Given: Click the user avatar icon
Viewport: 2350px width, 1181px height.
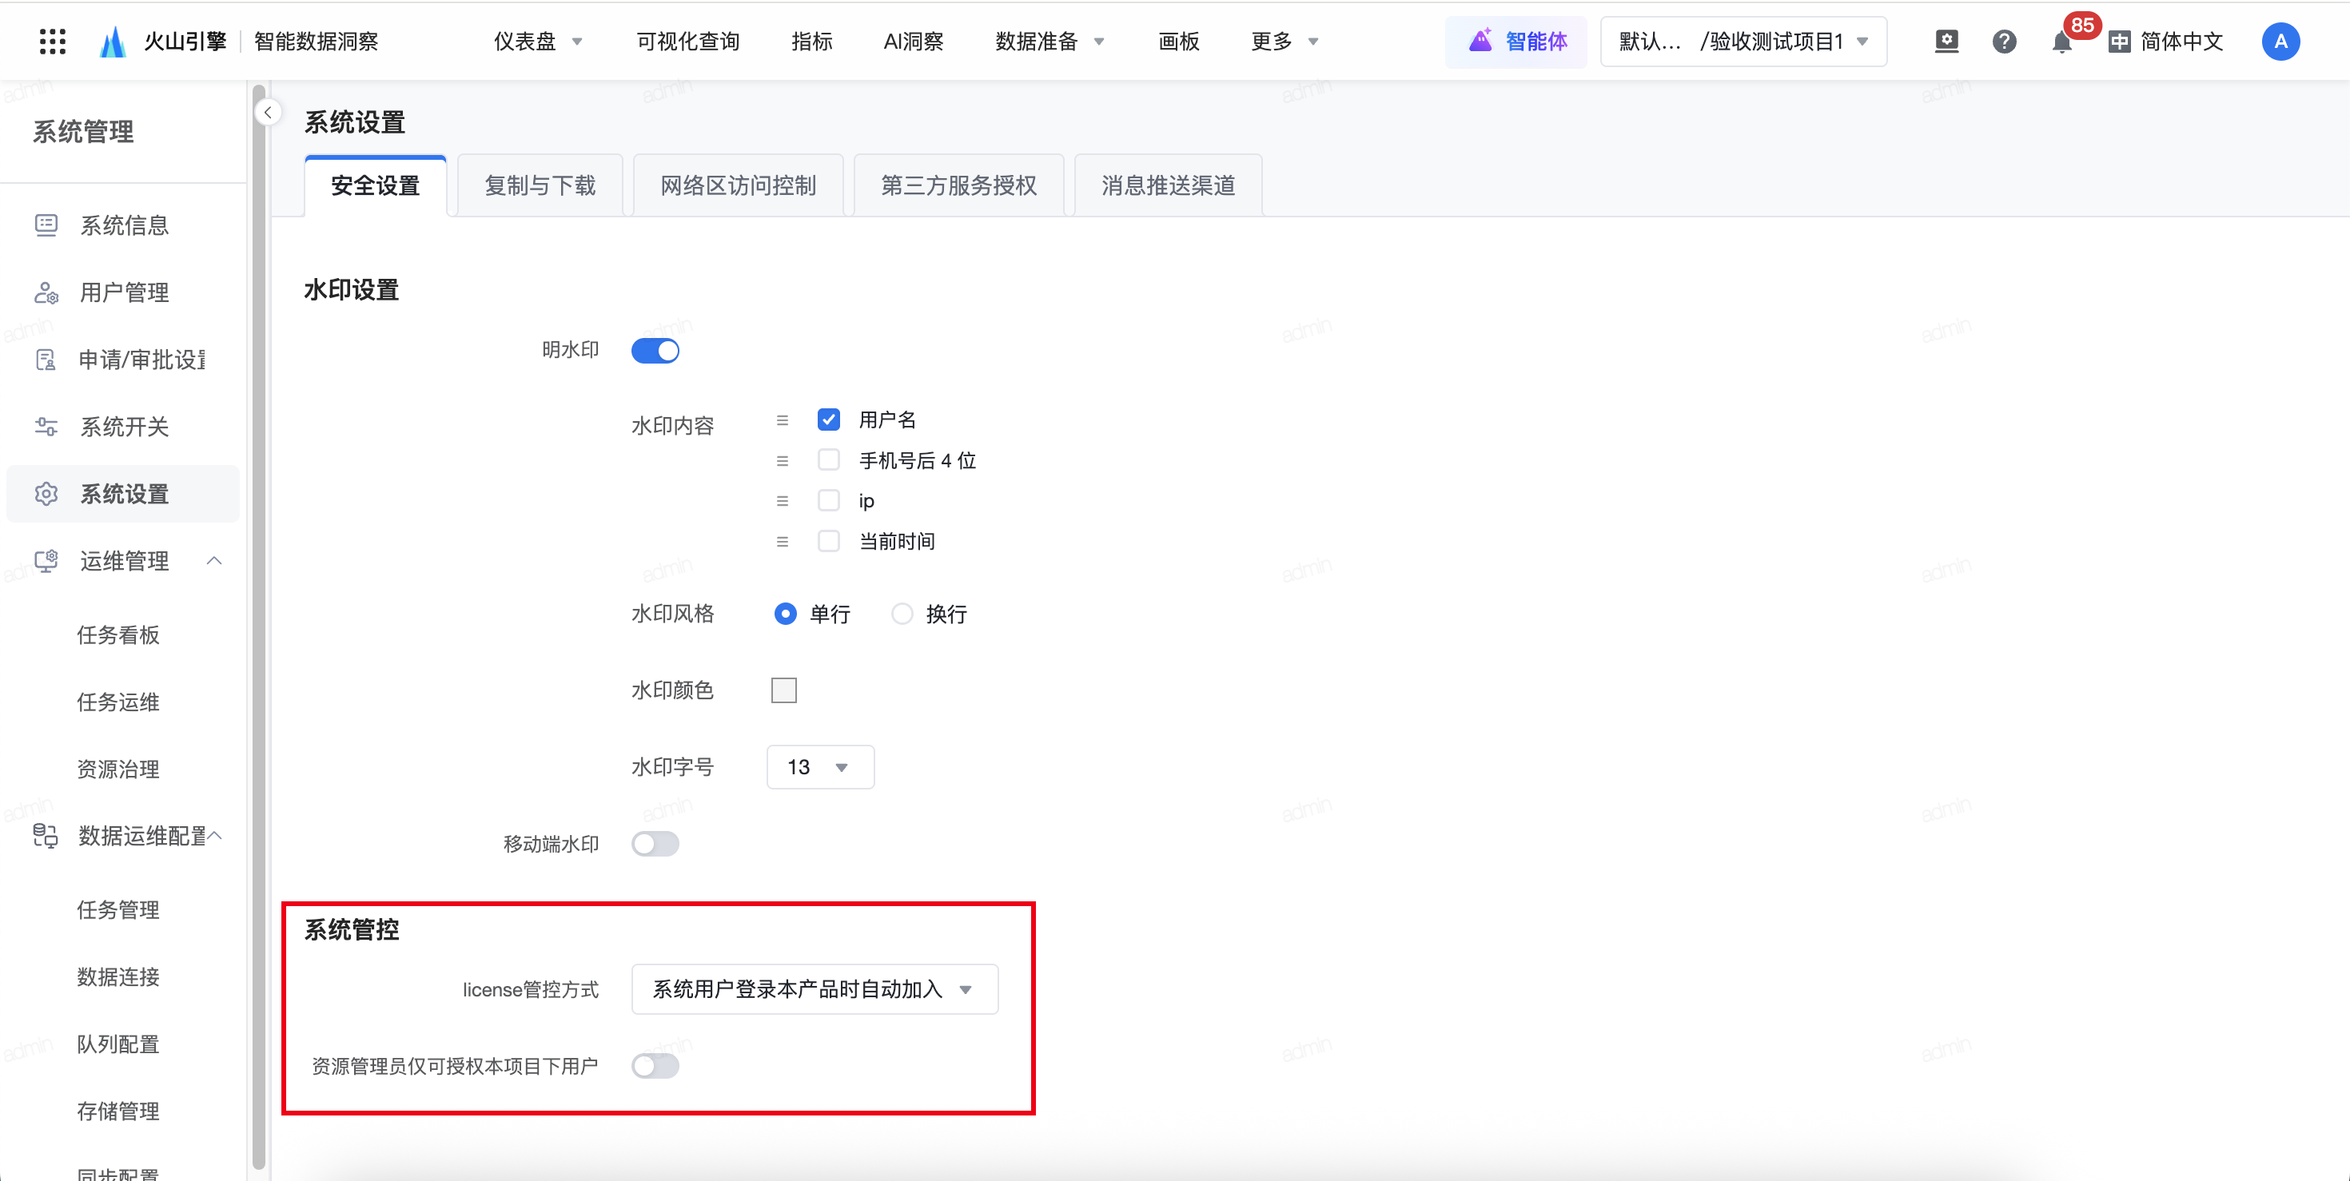Looking at the screenshot, I should pyautogui.click(x=2280, y=42).
